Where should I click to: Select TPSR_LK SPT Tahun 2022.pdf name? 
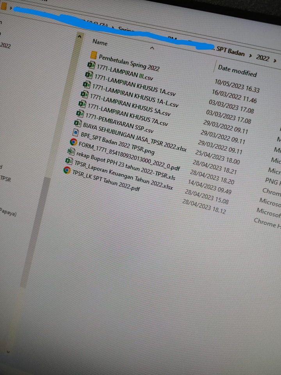[x=106, y=180]
